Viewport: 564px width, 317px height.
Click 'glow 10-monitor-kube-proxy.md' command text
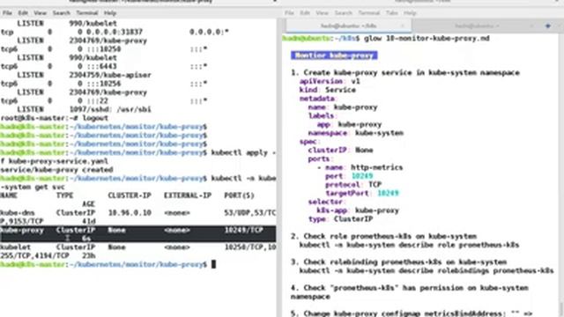pos(427,38)
